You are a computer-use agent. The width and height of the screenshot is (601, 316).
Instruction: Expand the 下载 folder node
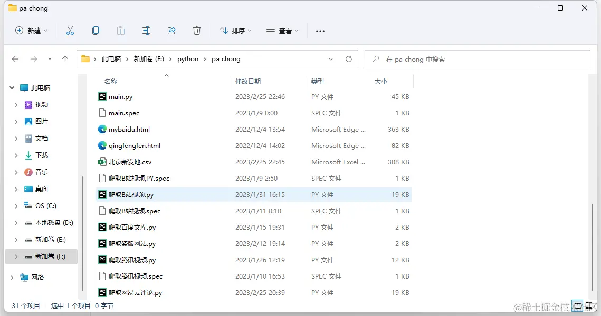[x=16, y=155]
